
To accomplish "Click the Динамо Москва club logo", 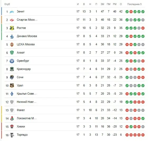I will pyautogui.click(x=12, y=36).
